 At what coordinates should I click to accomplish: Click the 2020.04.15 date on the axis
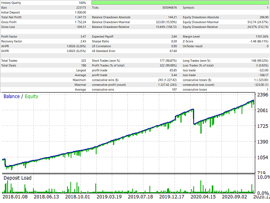(x=202, y=197)
